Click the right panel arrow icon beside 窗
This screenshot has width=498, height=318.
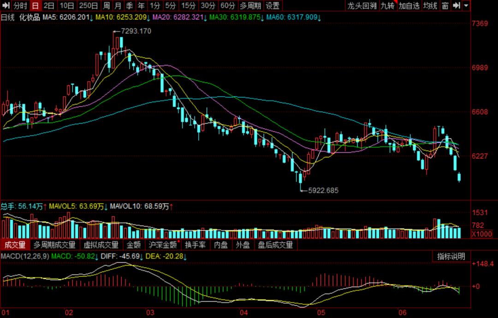click(456, 6)
